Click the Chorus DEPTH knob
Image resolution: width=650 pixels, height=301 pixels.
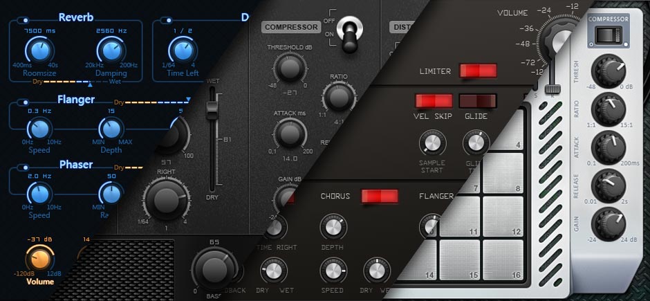(333, 227)
